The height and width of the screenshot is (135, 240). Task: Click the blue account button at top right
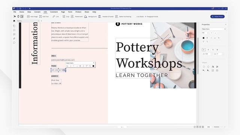pyautogui.click(x=217, y=16)
